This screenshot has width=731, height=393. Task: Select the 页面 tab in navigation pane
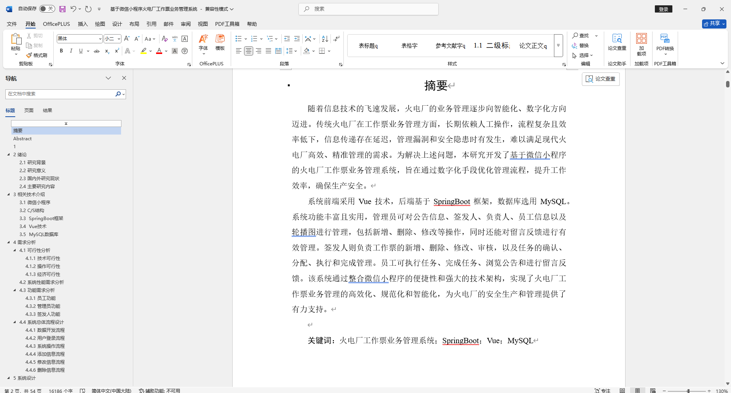[x=29, y=110]
